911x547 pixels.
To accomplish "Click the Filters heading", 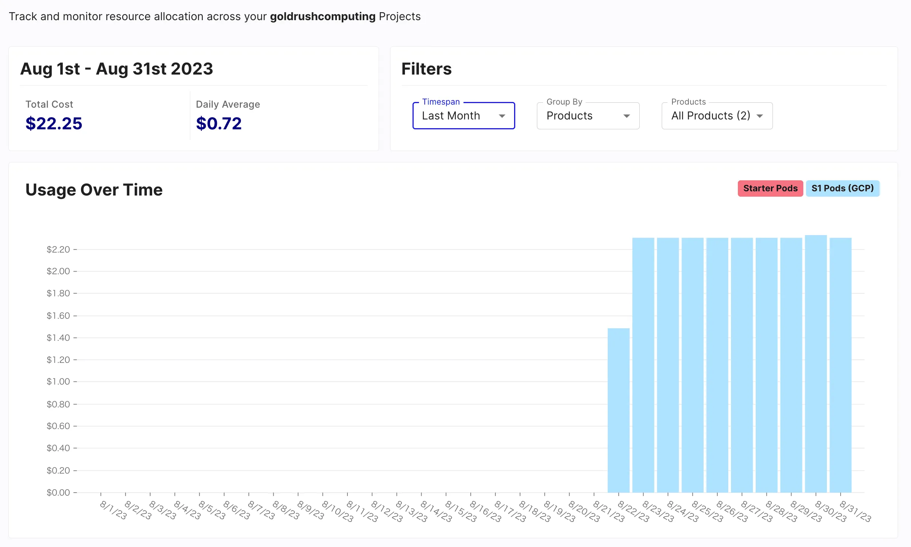I will click(427, 69).
